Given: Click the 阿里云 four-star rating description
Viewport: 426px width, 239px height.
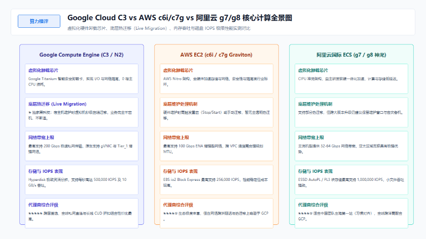Looking at the screenshot, I should [x=350, y=216].
